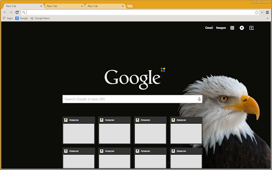
Task: Open the first Amazon tile in bottom row
Action: tap(79, 158)
